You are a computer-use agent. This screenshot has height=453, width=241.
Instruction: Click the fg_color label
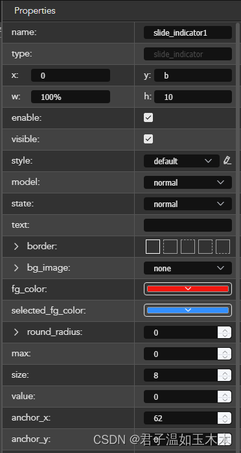point(29,289)
